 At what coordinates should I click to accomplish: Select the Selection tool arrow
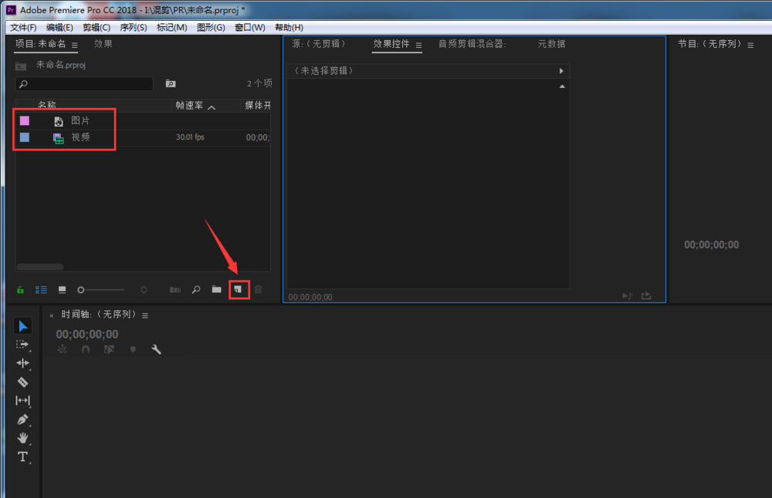pos(22,326)
